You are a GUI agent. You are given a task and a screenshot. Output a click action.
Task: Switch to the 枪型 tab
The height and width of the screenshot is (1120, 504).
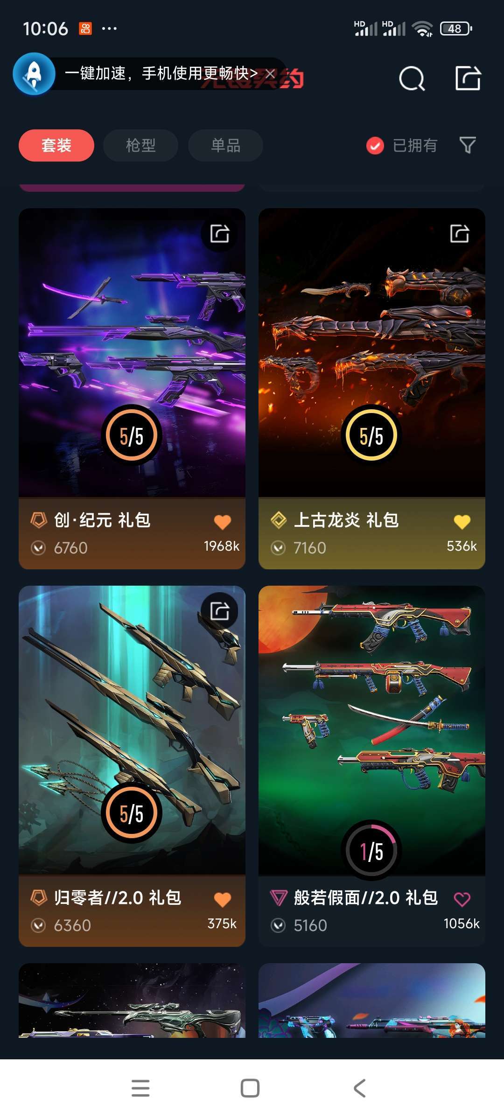(140, 146)
